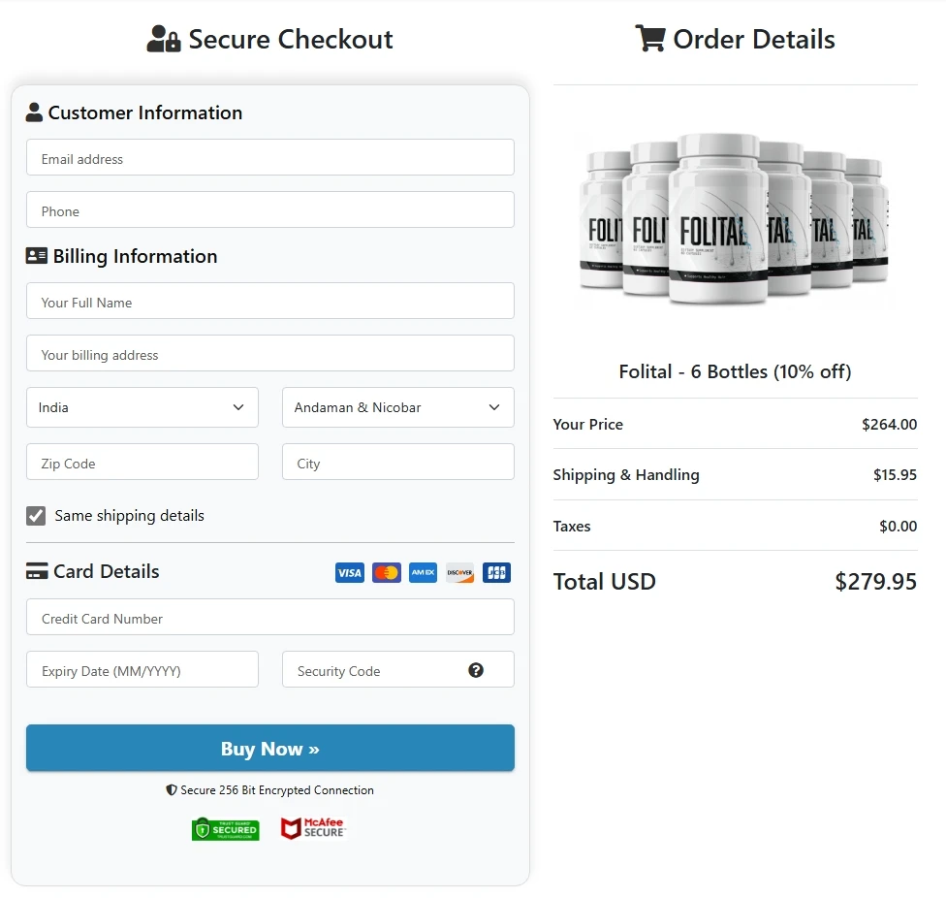Click the McAfee Secure badge
This screenshot has height=898, width=946.
[312, 829]
